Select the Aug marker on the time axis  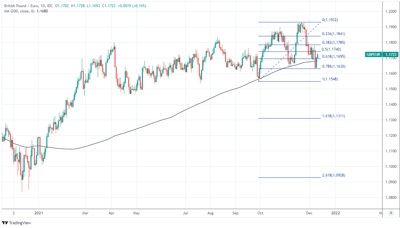pyautogui.click(x=210, y=213)
